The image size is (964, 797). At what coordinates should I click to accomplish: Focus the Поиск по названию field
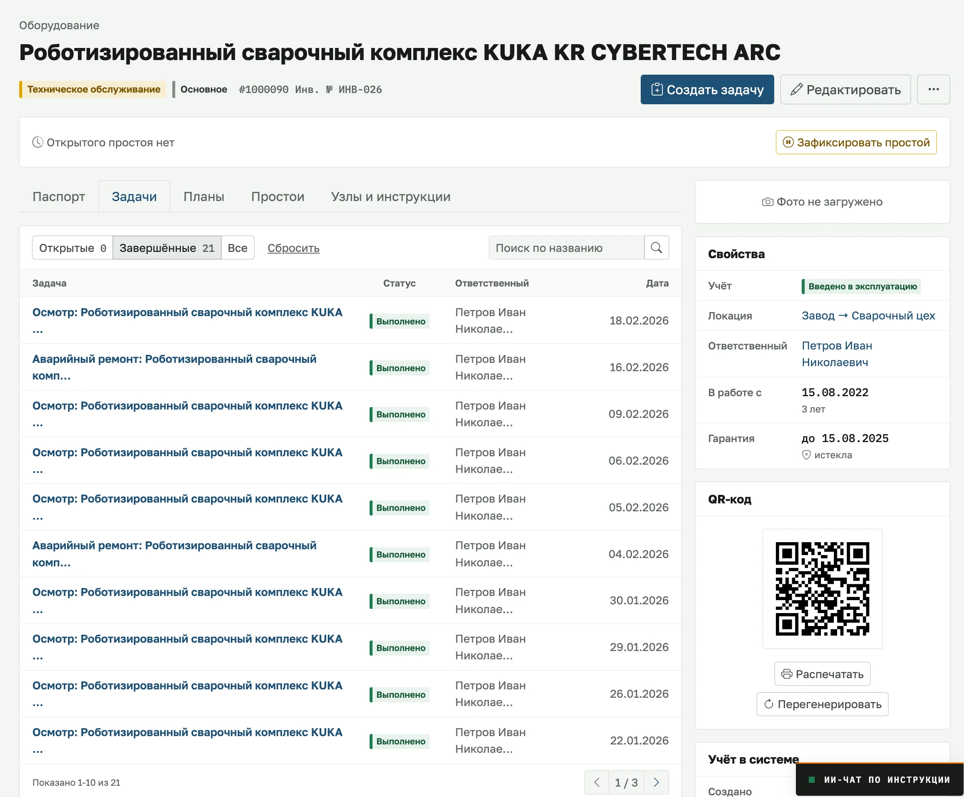pos(566,248)
